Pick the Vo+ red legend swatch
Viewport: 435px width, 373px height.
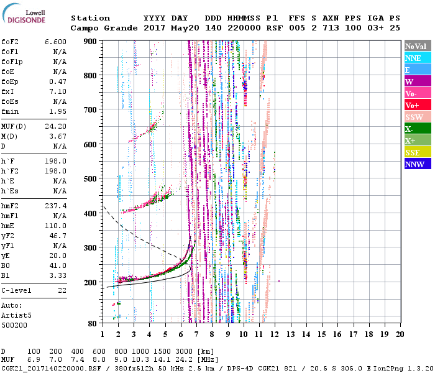[418, 105]
